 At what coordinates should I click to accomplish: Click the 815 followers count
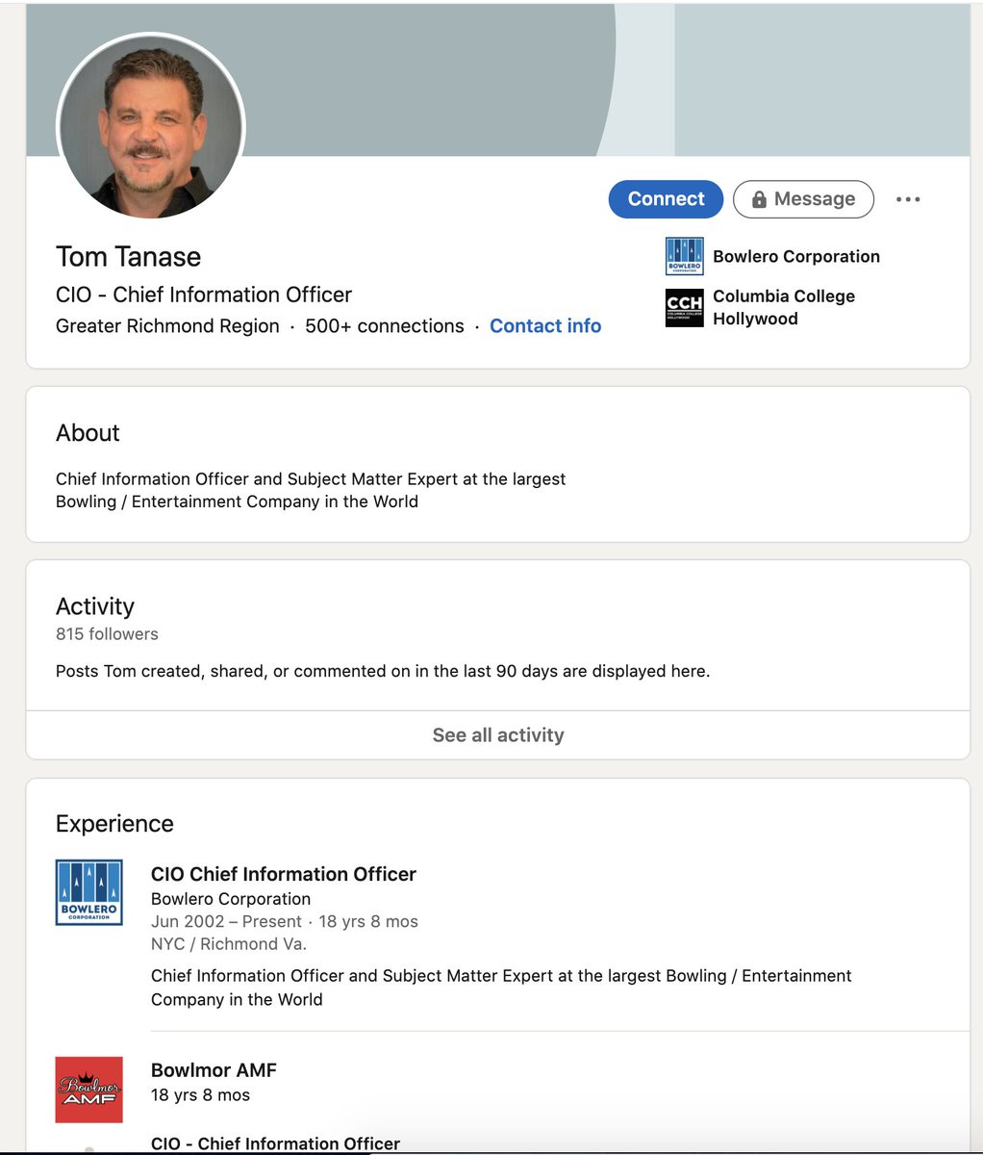coord(107,634)
